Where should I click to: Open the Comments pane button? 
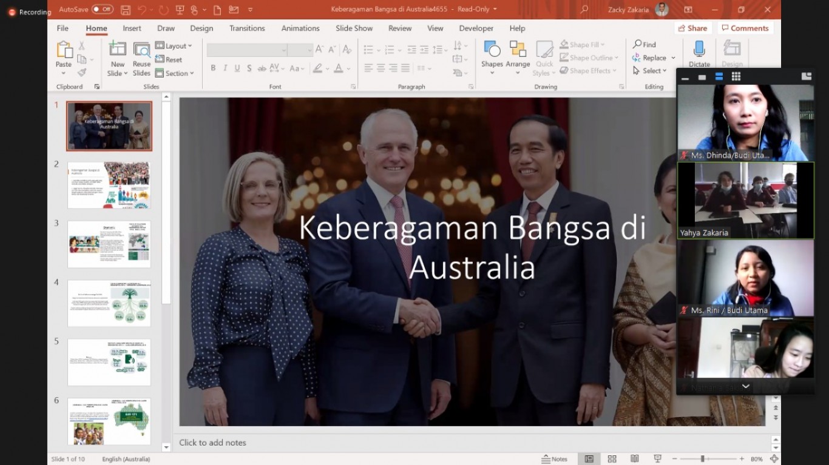744,28
